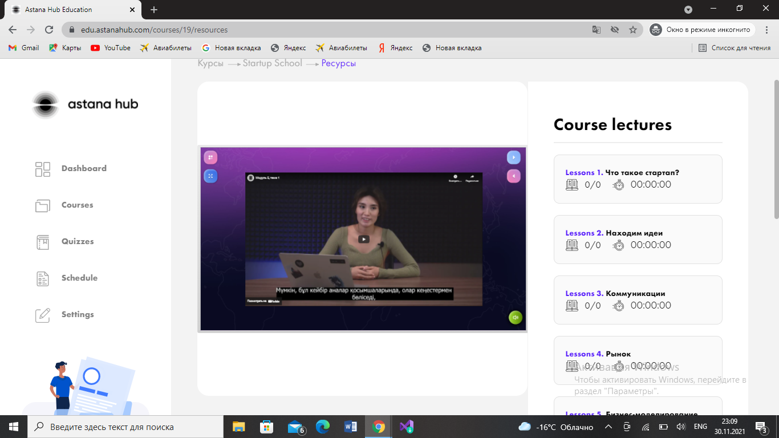Go to next slide with blue arrow button

514,157
